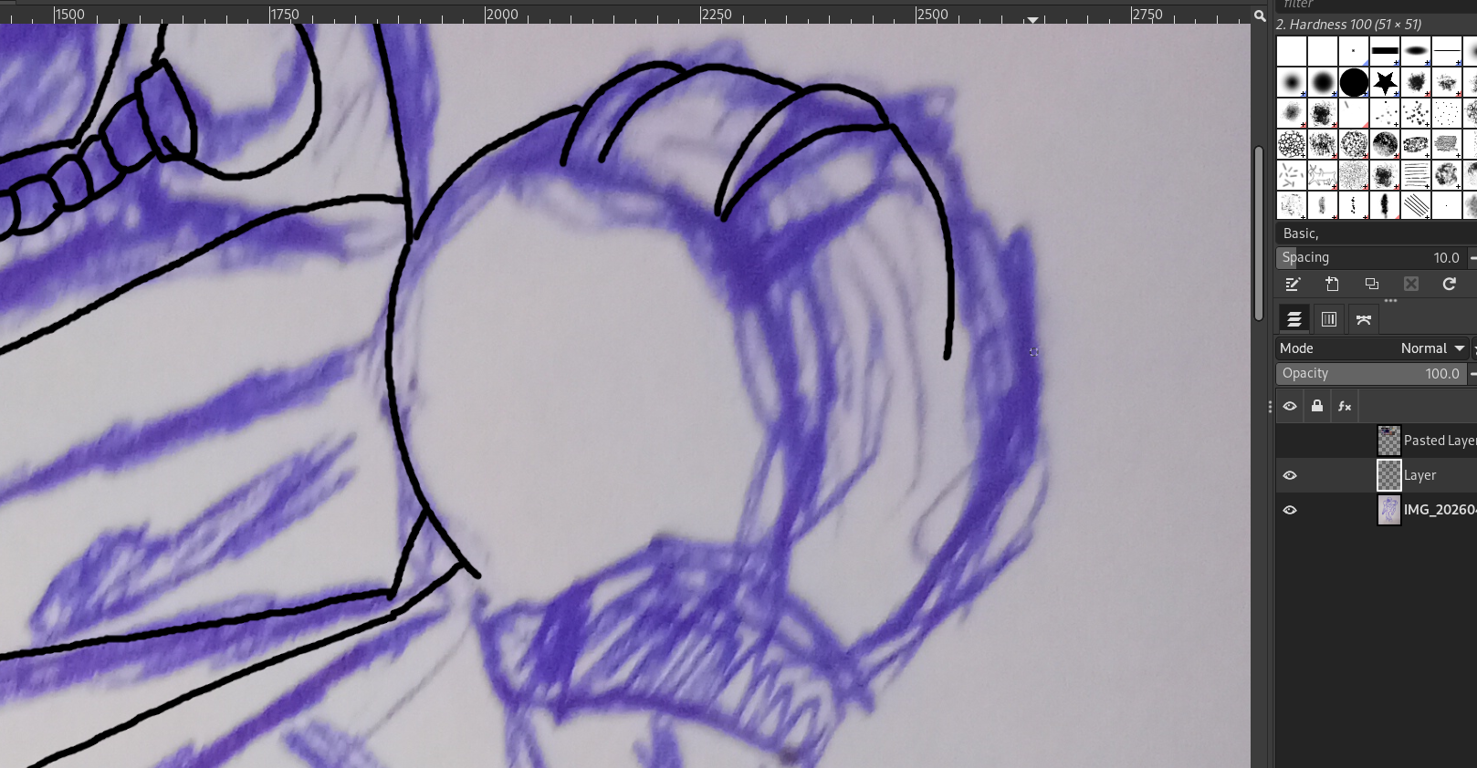Select the bubble cell pattern brush
The image size is (1477, 768).
[x=1292, y=144]
